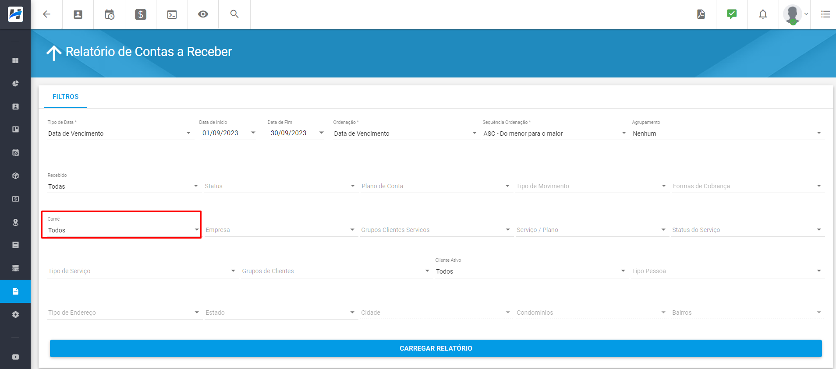Viewport: 836px width, 369px height.
Task: Open the Ordenação dropdown
Action: [x=406, y=133]
